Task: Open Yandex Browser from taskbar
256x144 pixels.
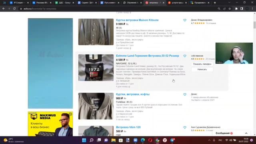Action: 165,140
